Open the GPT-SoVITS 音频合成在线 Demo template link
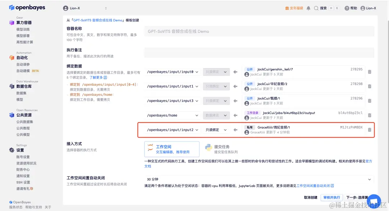Image resolution: width=389 pixels, height=211 pixels. tap(98, 20)
